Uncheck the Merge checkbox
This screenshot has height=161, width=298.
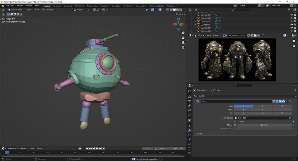point(235,125)
